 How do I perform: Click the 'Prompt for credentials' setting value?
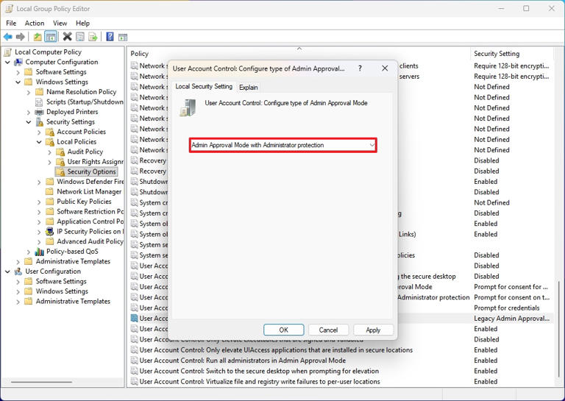pos(506,308)
